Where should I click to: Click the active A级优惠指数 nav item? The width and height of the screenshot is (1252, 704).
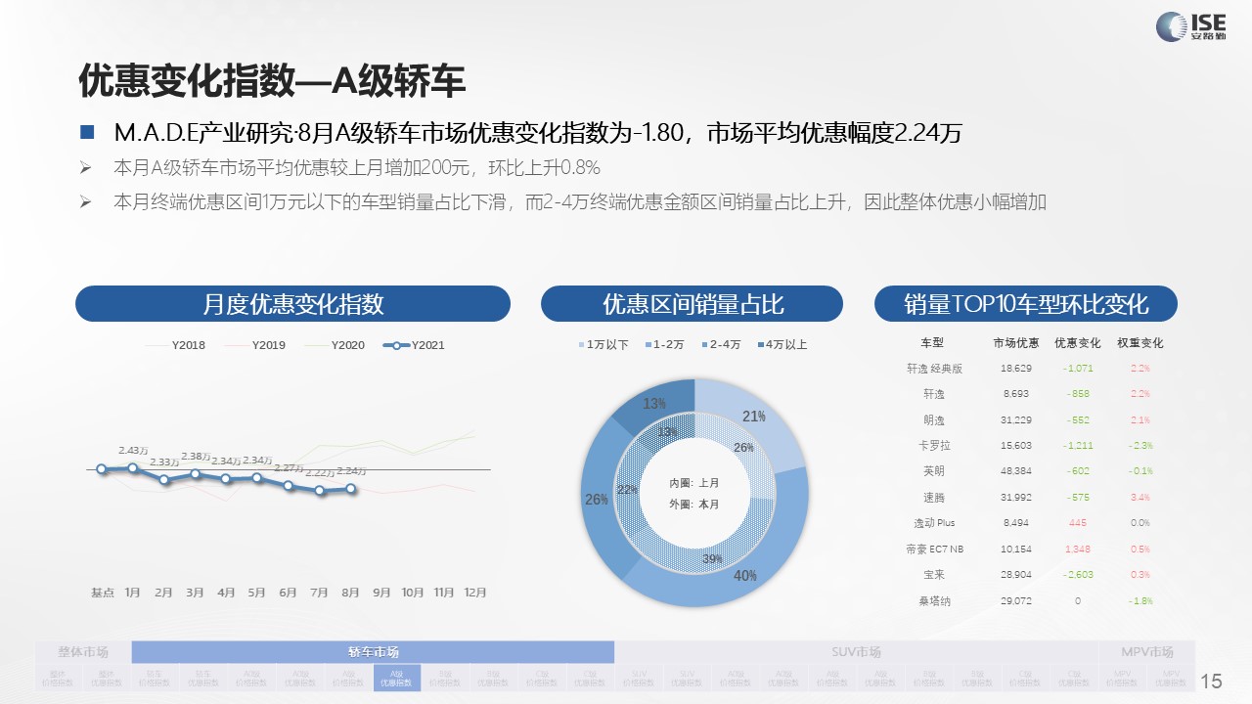point(396,678)
